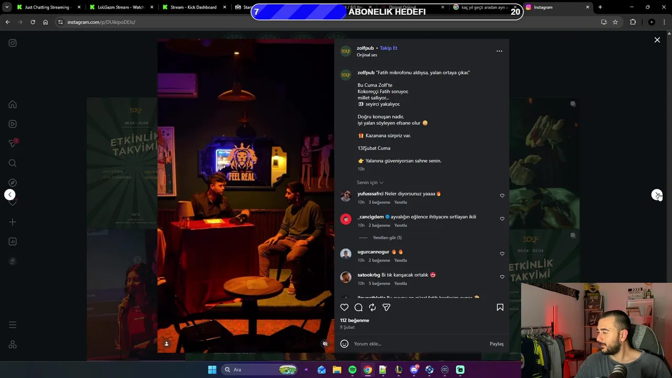Reload the page
This screenshot has width=672, height=378.
pyautogui.click(x=33, y=22)
